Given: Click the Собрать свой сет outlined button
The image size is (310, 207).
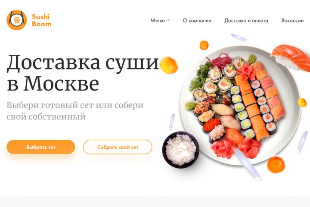Looking at the screenshot, I should pos(118,147).
